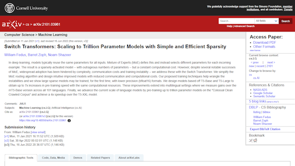Open Barret Zoph DBLP entry in sidebar
Image resolution: width=295 pixels, height=166 pixels.
(x=260, y=120)
